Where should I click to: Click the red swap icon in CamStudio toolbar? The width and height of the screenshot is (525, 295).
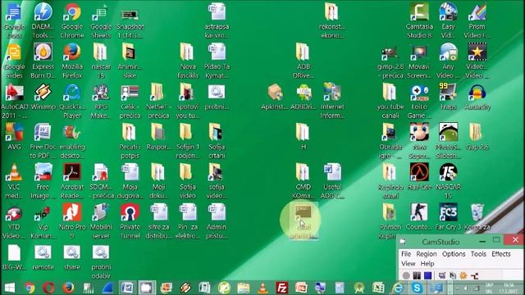(474, 275)
